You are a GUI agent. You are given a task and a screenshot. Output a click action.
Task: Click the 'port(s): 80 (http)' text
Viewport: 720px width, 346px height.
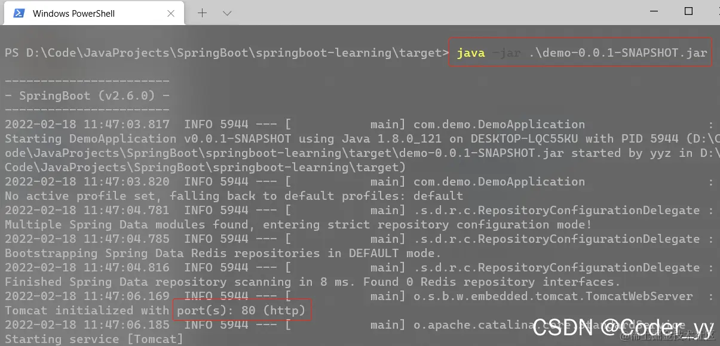[x=241, y=310]
